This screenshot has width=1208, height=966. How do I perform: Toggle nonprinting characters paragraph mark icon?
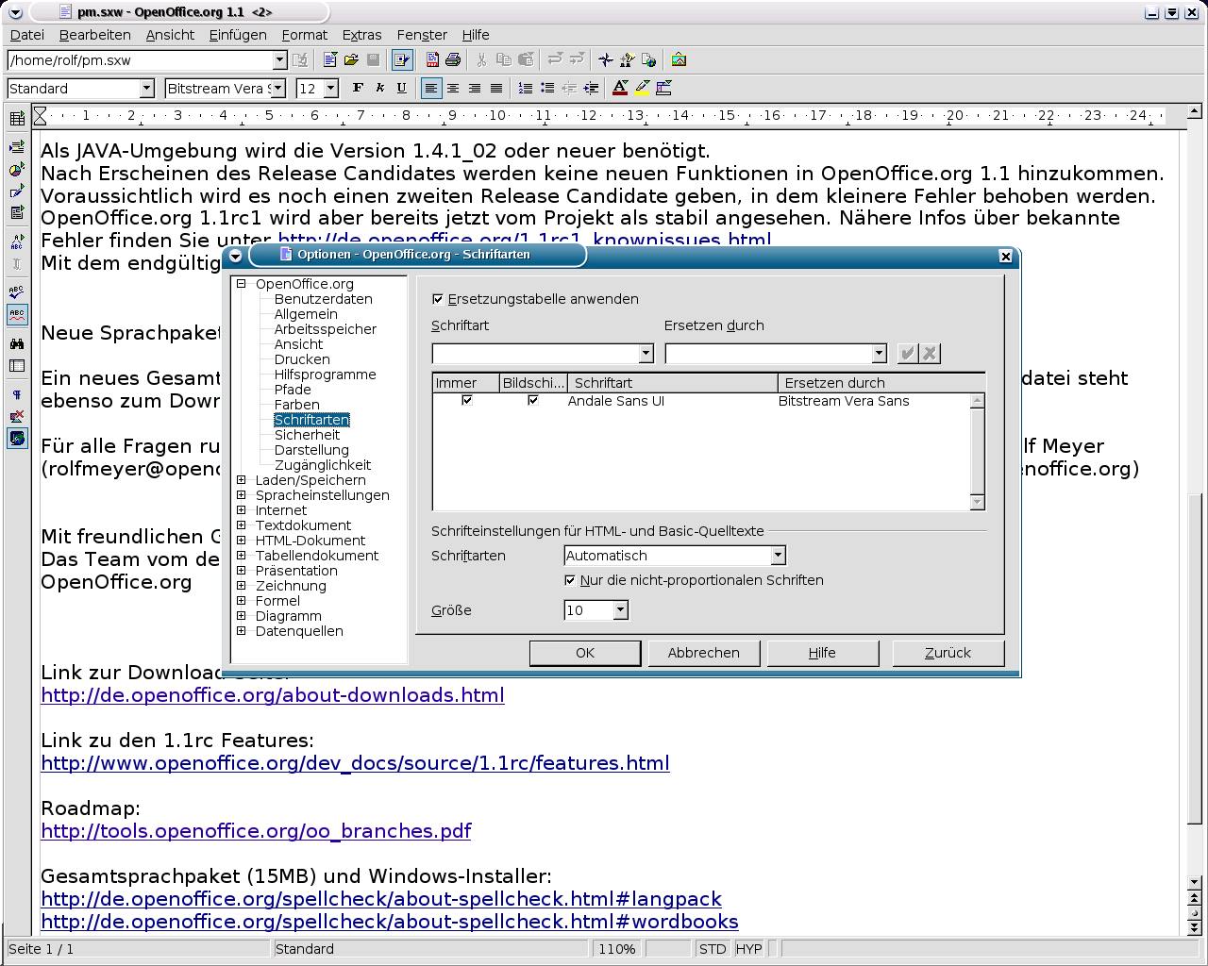17,394
